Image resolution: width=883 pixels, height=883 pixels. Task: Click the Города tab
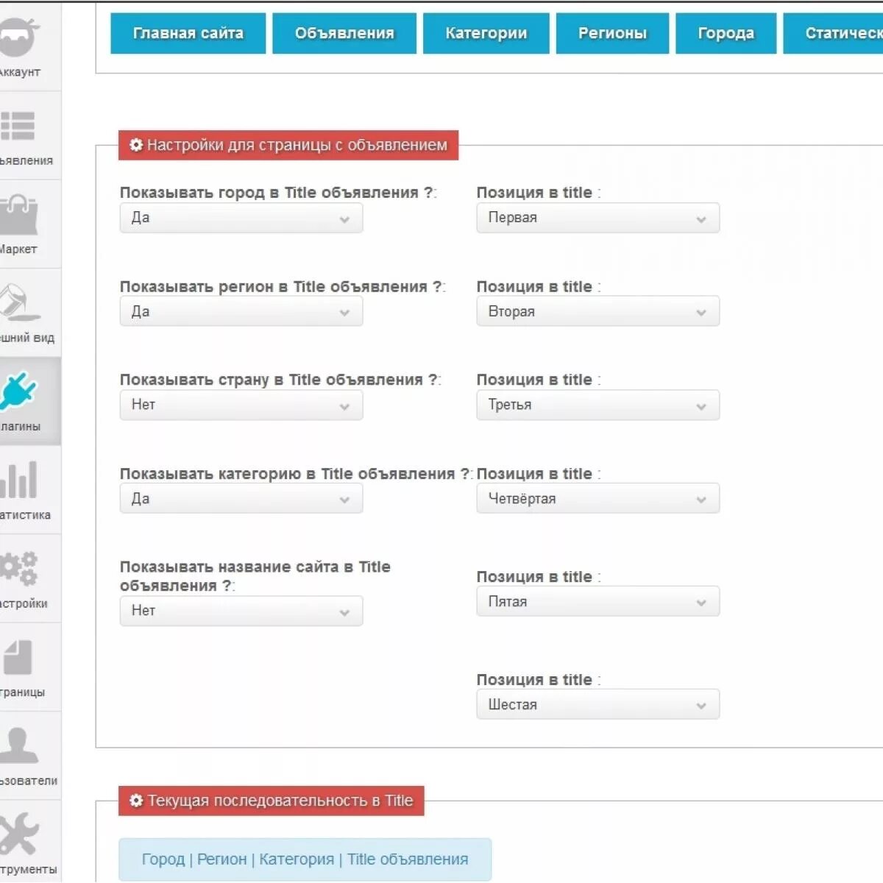click(726, 32)
